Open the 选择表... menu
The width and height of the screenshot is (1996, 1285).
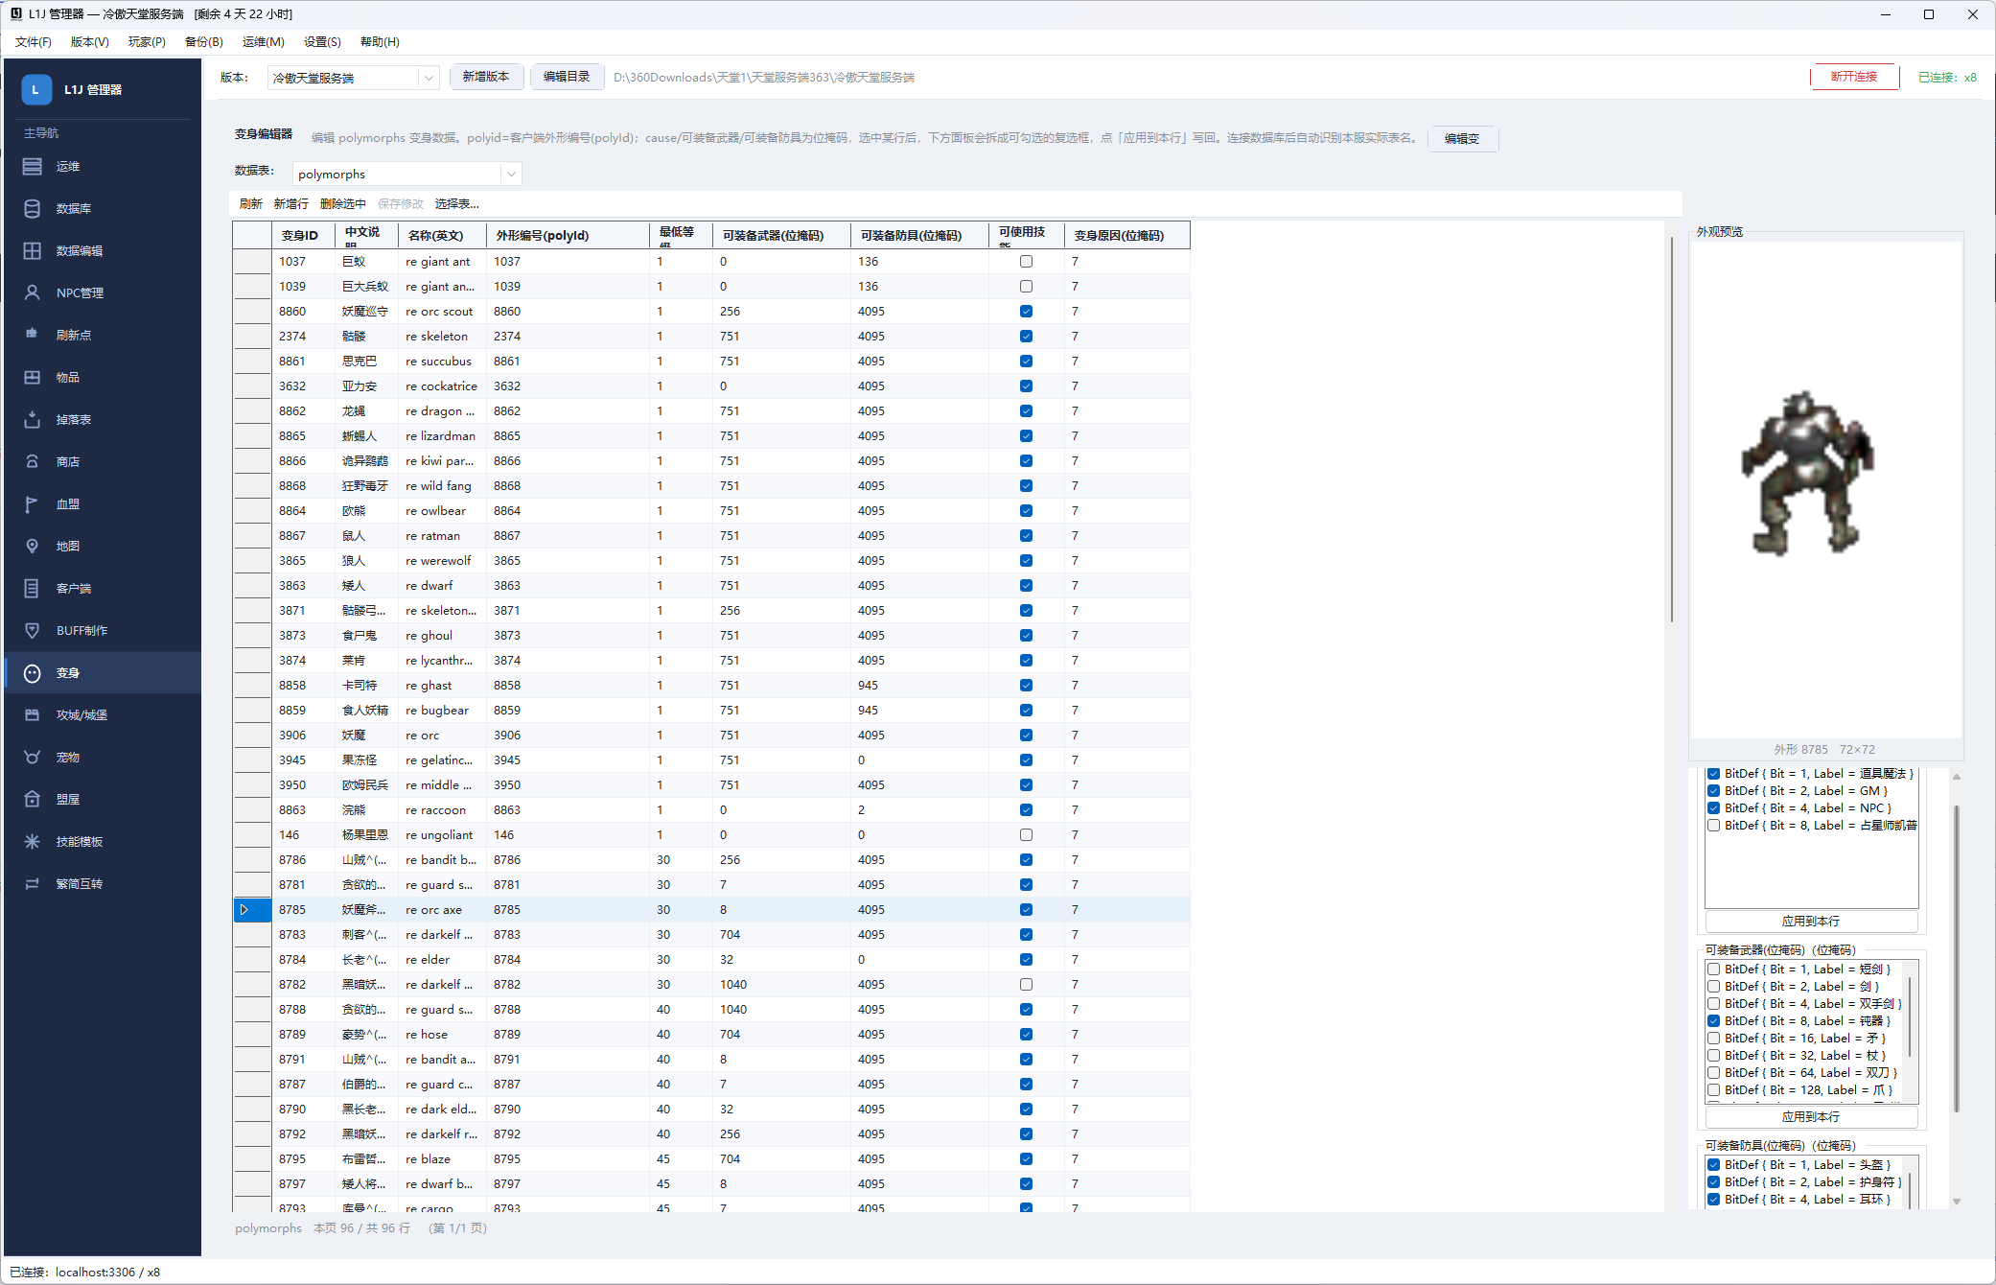tap(456, 204)
